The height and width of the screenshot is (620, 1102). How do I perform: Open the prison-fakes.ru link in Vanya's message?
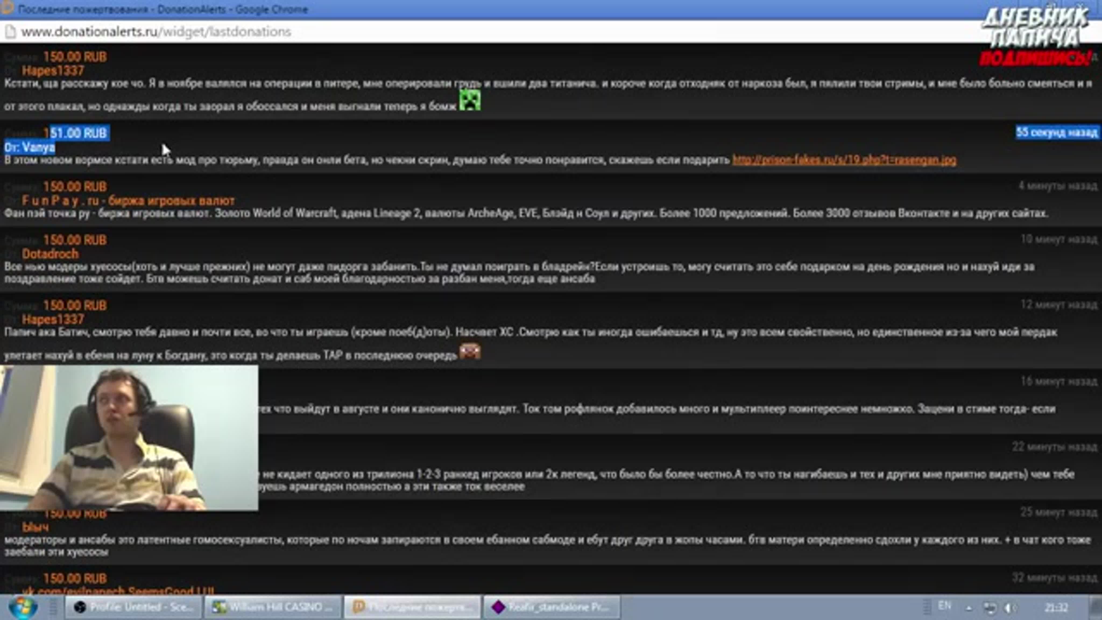[x=844, y=160]
